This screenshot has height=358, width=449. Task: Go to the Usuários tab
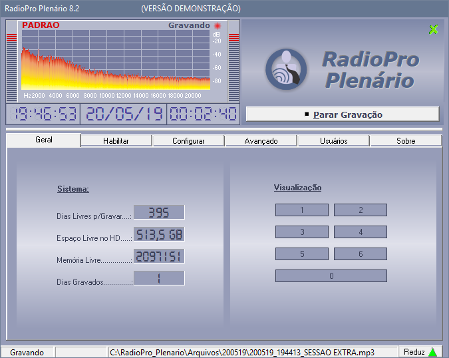[334, 141]
